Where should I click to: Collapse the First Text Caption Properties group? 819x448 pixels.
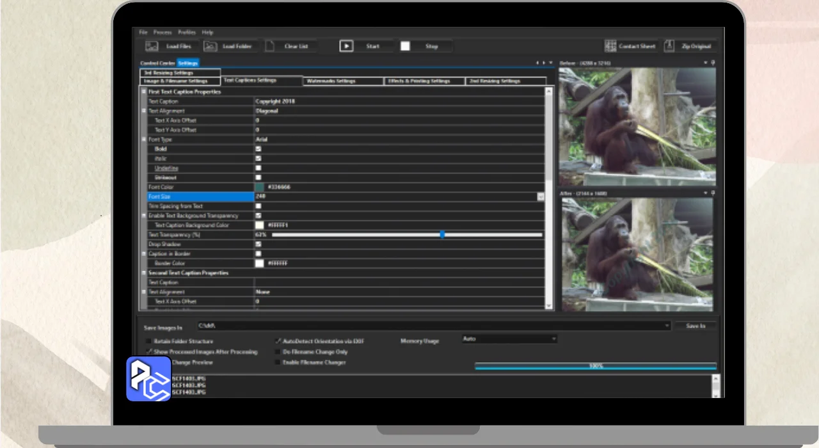pos(143,92)
